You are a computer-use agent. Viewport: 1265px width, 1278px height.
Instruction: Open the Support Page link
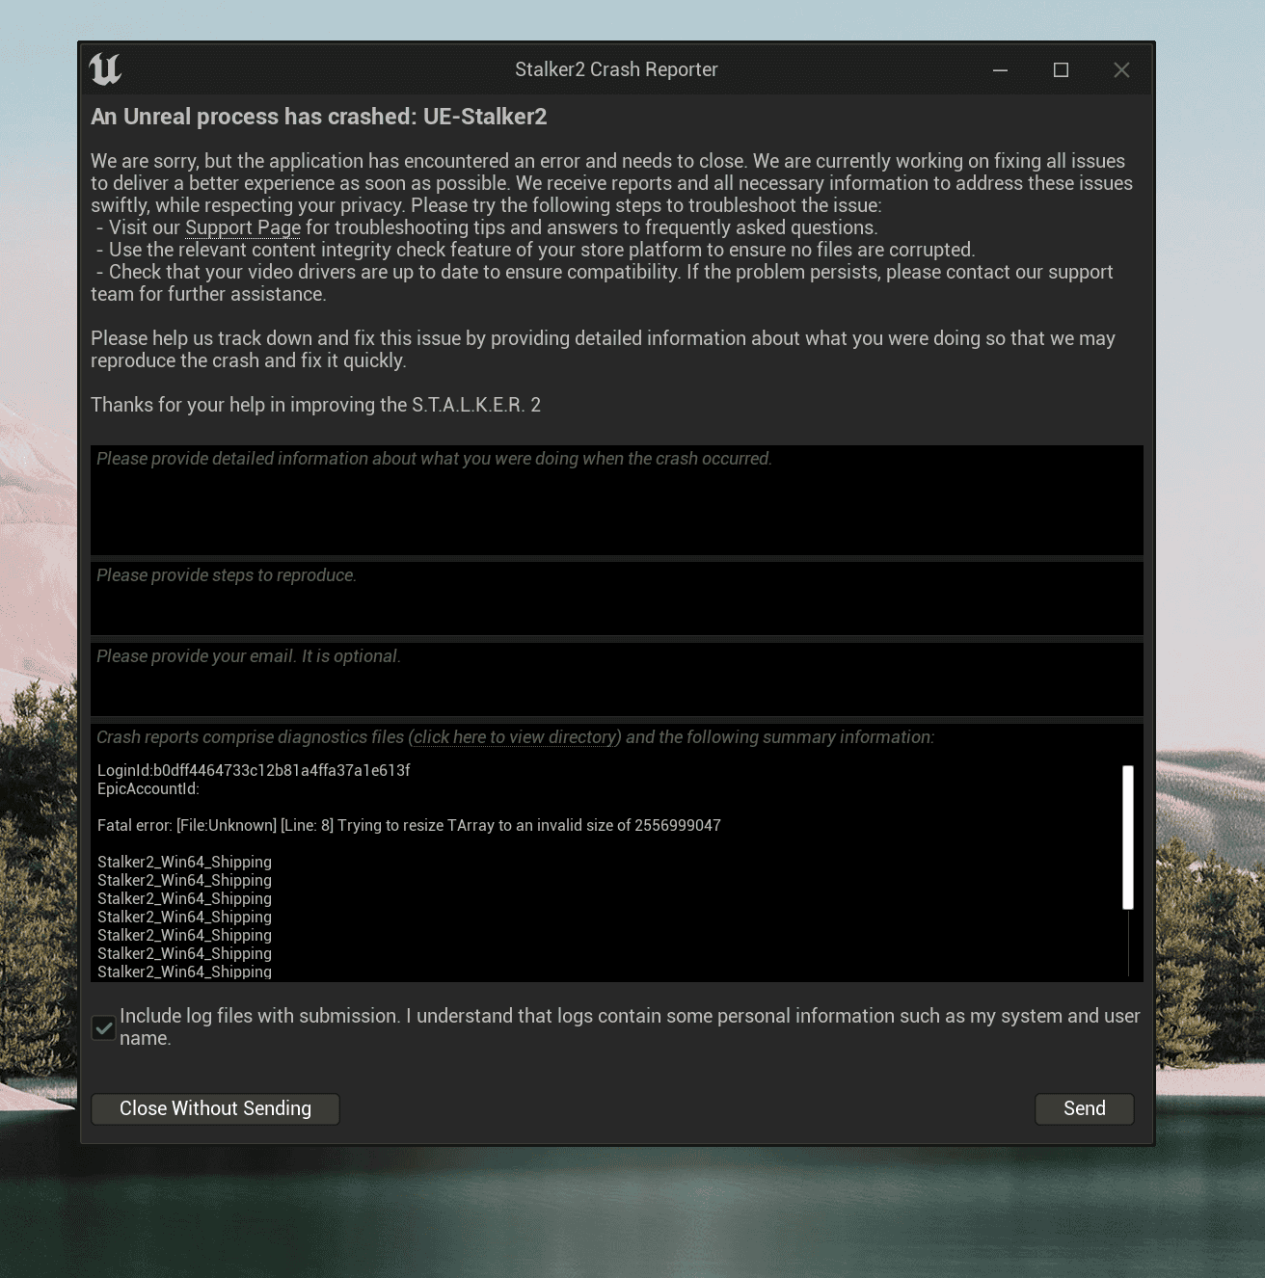point(243,227)
